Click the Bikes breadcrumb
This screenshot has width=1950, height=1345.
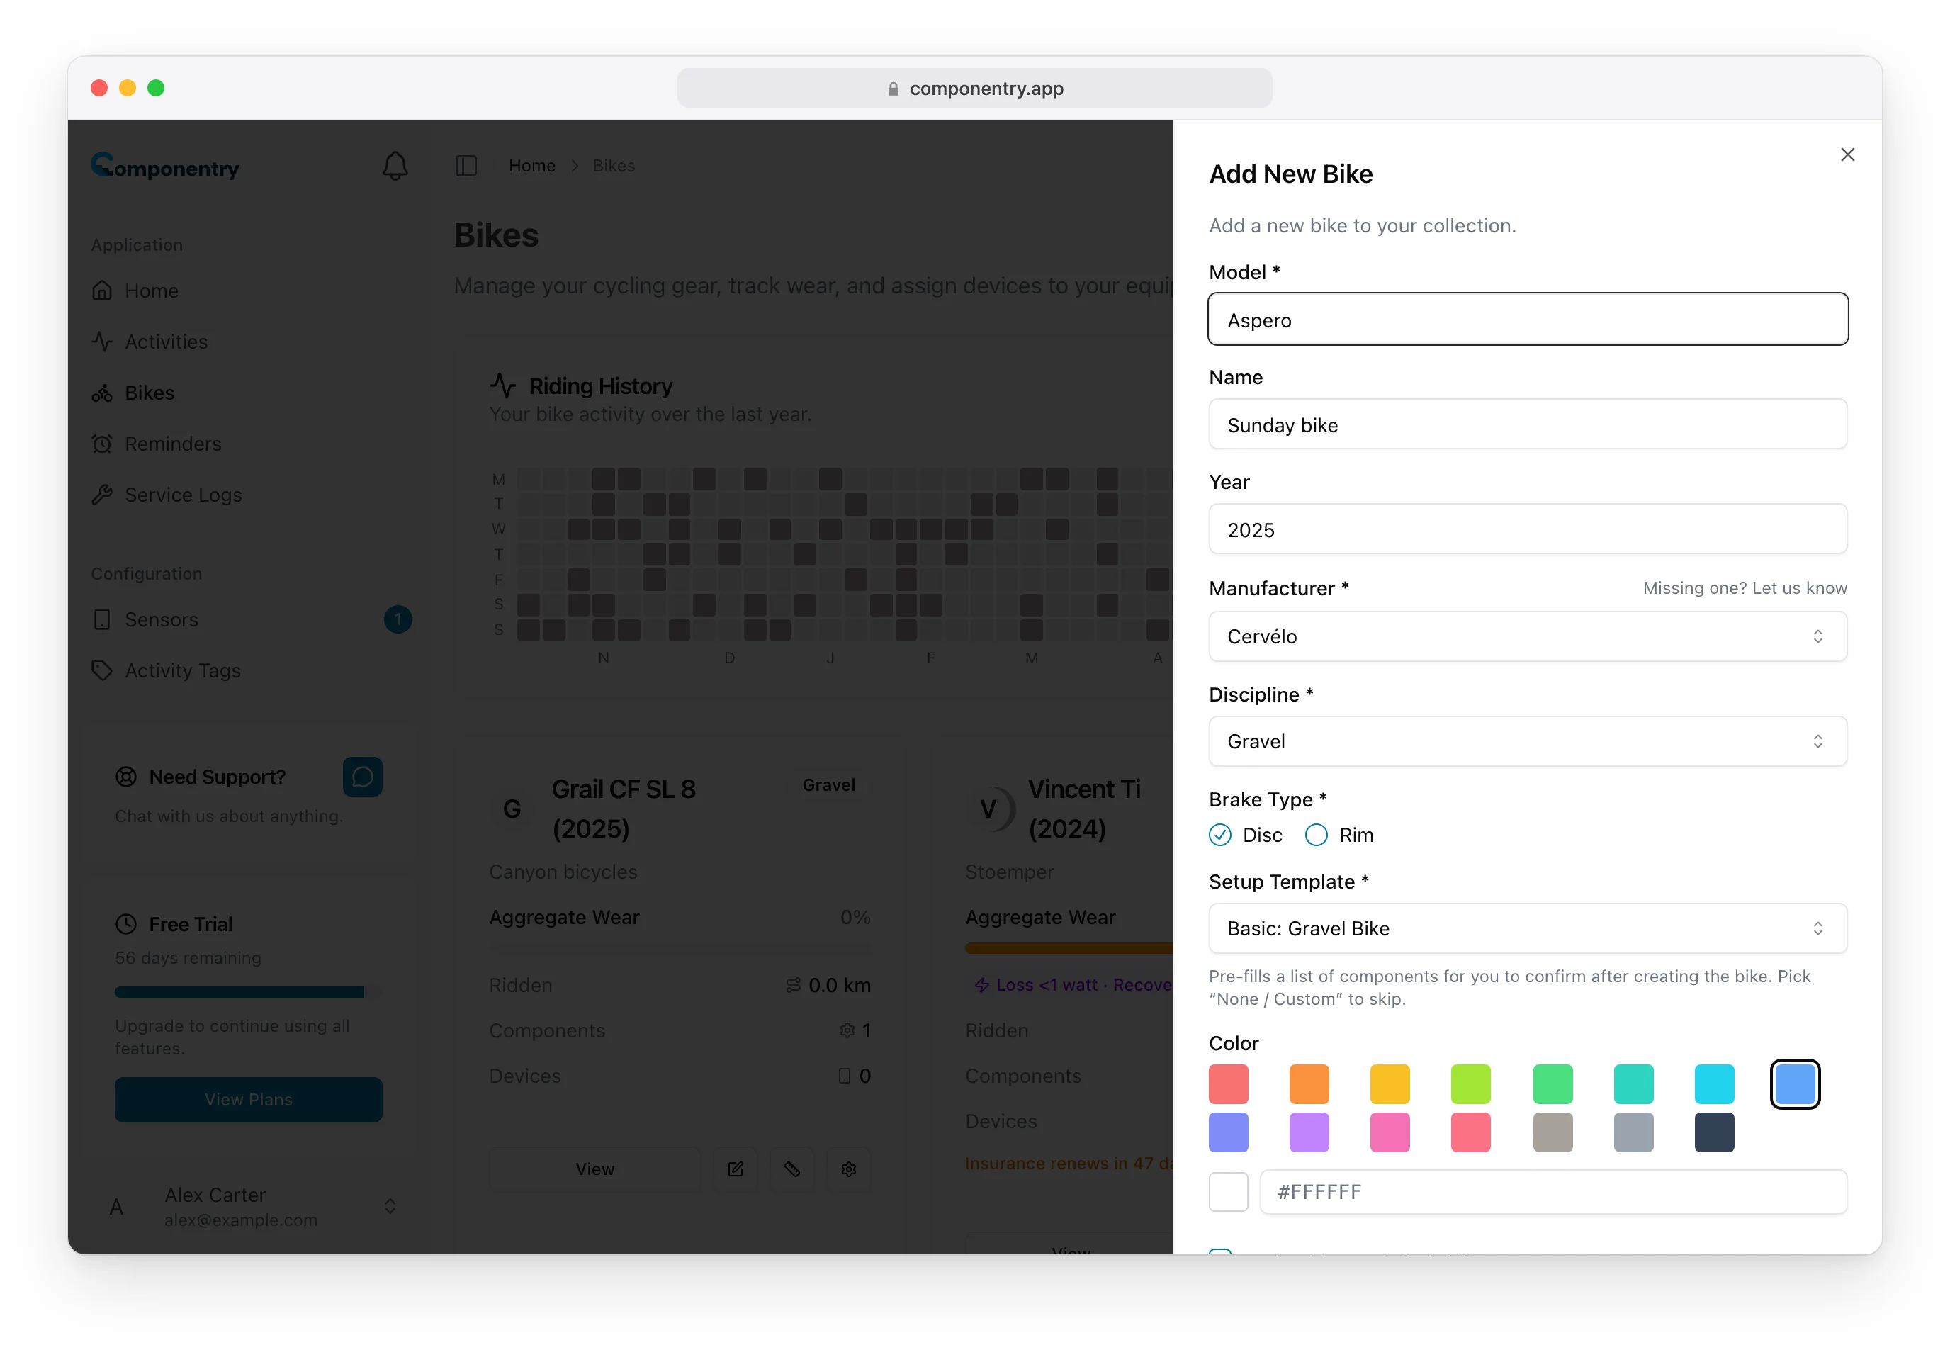point(614,166)
